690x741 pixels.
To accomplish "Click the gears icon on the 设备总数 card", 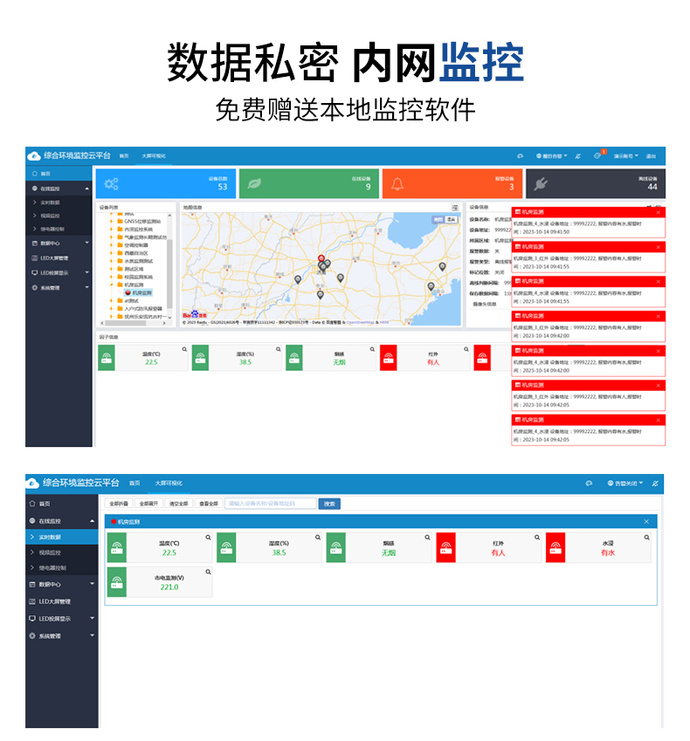I will (111, 184).
